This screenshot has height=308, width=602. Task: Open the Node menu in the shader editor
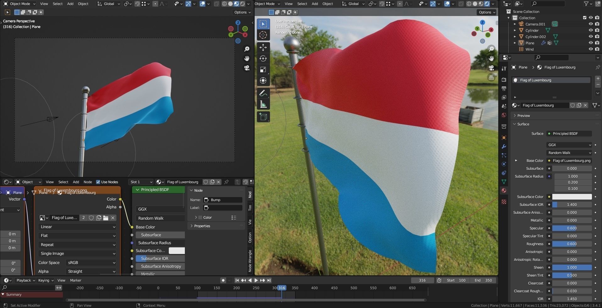tap(88, 182)
